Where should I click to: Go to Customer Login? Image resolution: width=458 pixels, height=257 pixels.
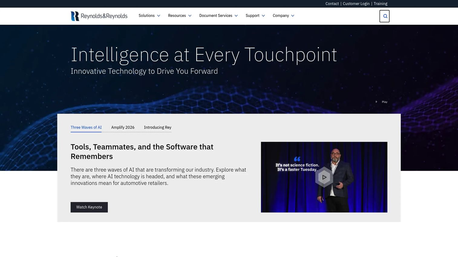[x=356, y=4]
